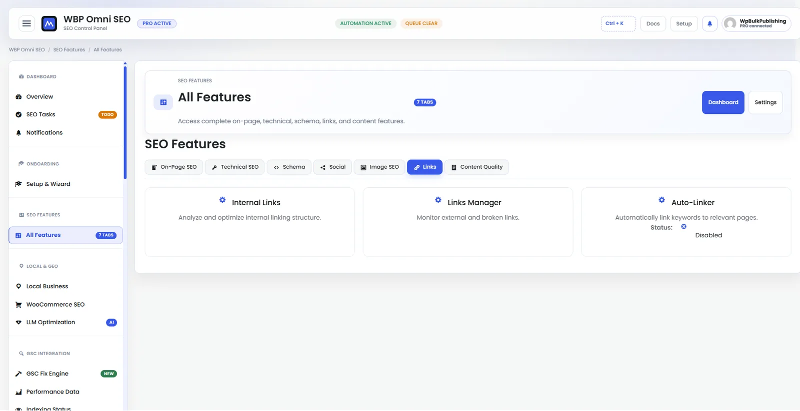This screenshot has width=800, height=411.
Task: Open the Docs button
Action: pyautogui.click(x=653, y=23)
